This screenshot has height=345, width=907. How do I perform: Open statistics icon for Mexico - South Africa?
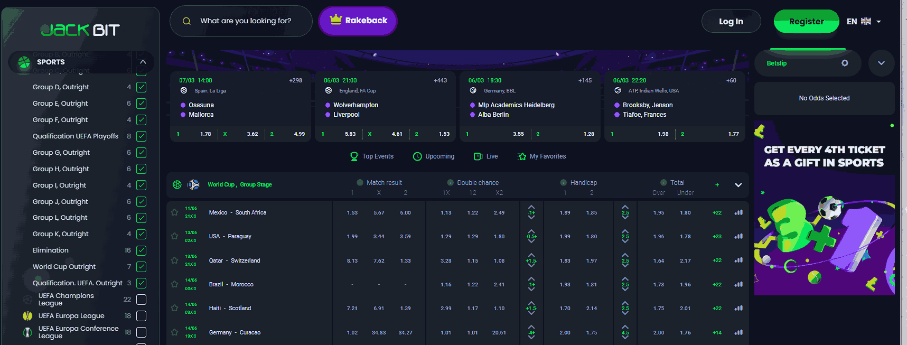738,212
